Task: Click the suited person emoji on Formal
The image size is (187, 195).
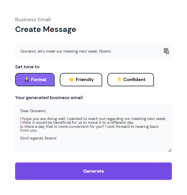Action: coord(27,80)
